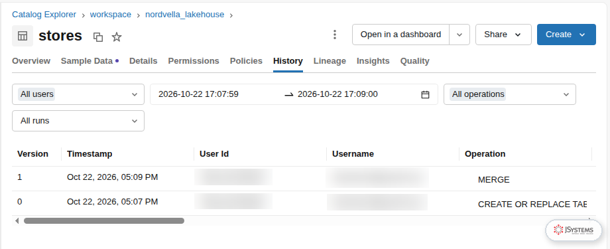
Task: Click the left arrow of horizontal scrollbar
Action: click(17, 221)
